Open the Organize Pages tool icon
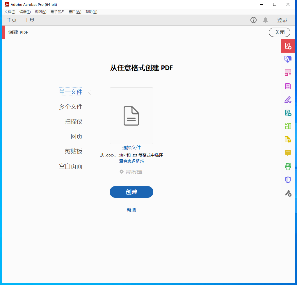 pyautogui.click(x=288, y=126)
